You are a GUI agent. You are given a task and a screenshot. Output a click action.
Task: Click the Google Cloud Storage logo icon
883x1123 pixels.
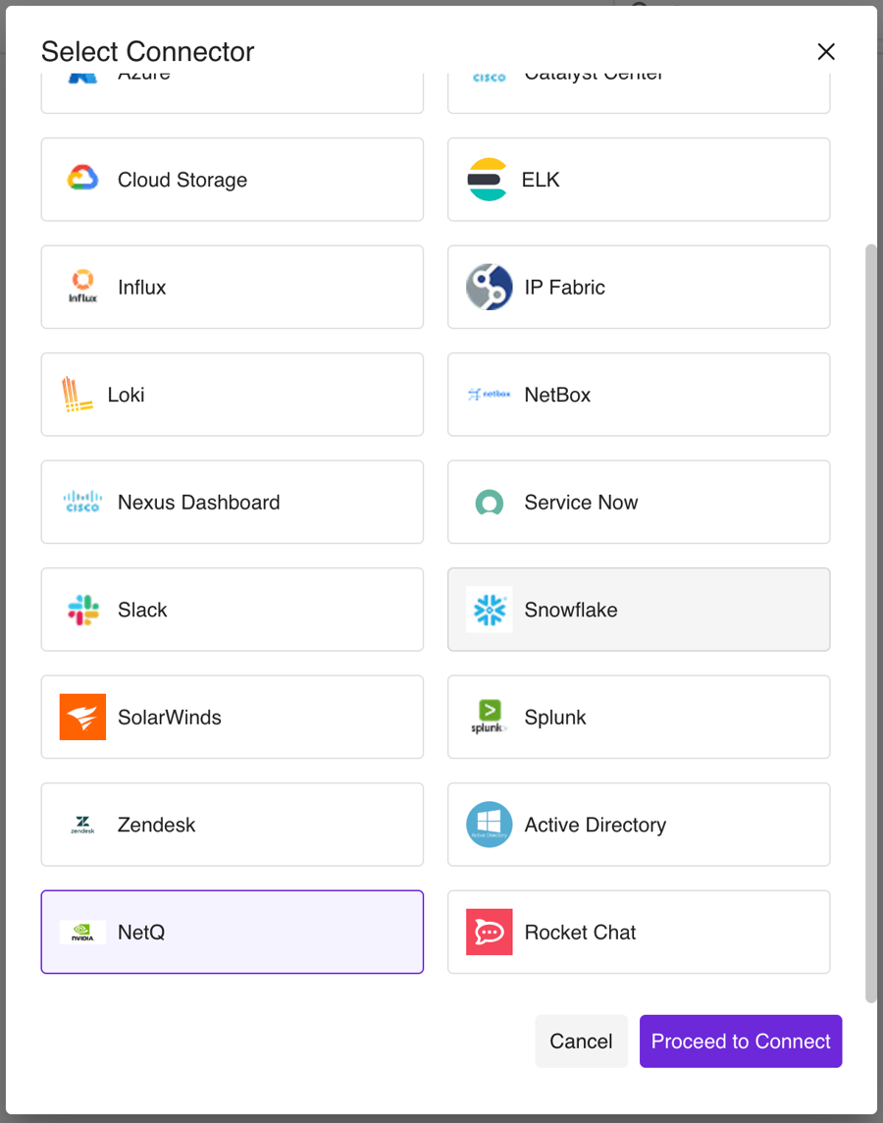(x=82, y=180)
